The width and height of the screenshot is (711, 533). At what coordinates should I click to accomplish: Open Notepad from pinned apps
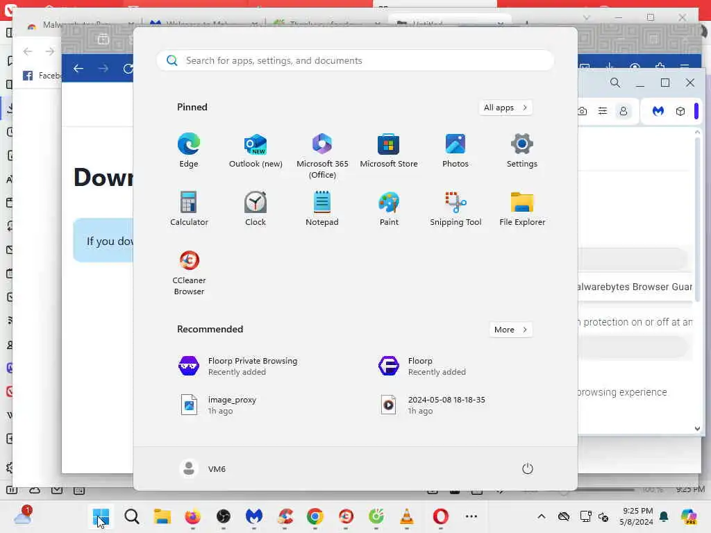[x=322, y=208]
